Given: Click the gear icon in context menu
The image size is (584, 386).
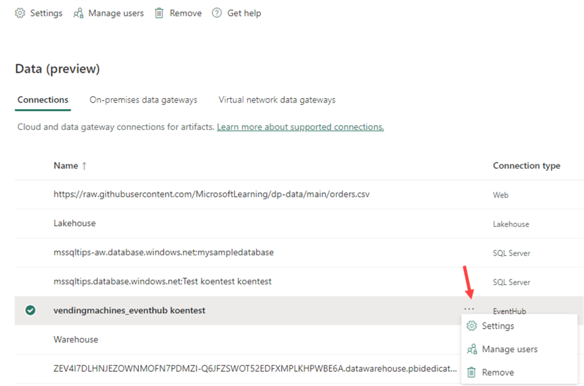Looking at the screenshot, I should point(472,326).
